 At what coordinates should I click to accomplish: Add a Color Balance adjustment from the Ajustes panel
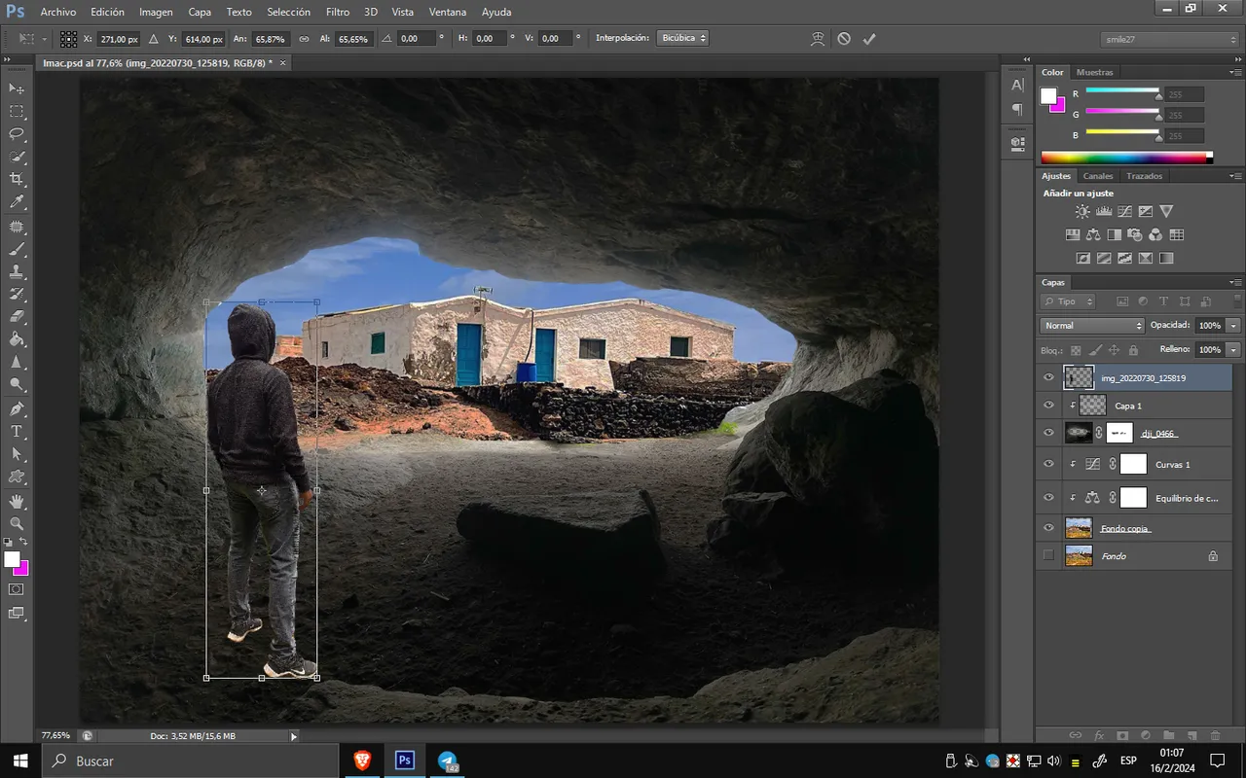tap(1093, 234)
